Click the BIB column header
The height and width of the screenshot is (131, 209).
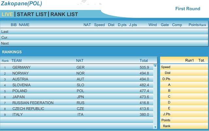pyautogui.click(x=14, y=25)
